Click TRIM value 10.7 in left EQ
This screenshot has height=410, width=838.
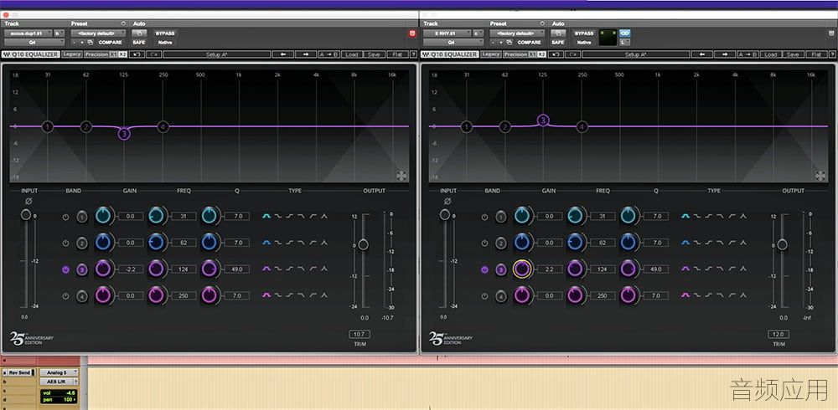point(360,334)
